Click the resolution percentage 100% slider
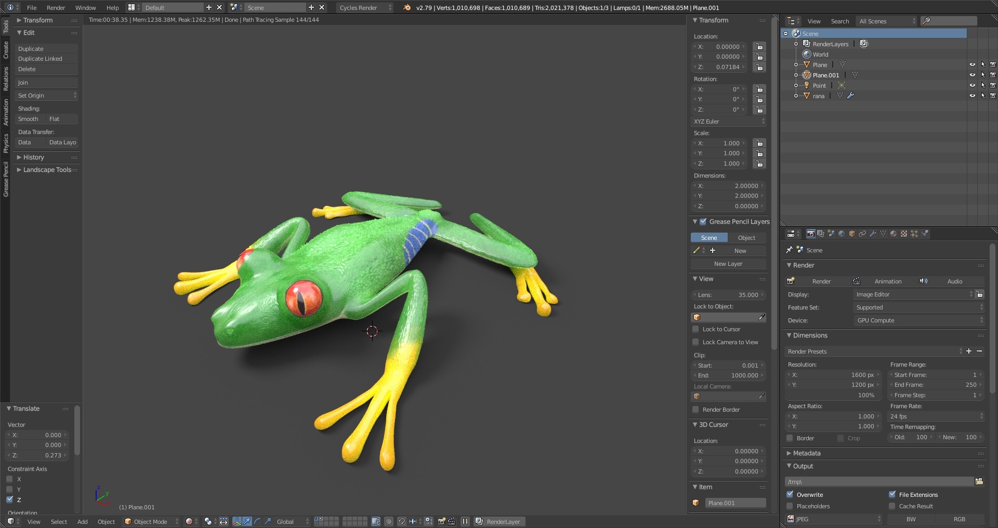The image size is (998, 528). click(833, 395)
